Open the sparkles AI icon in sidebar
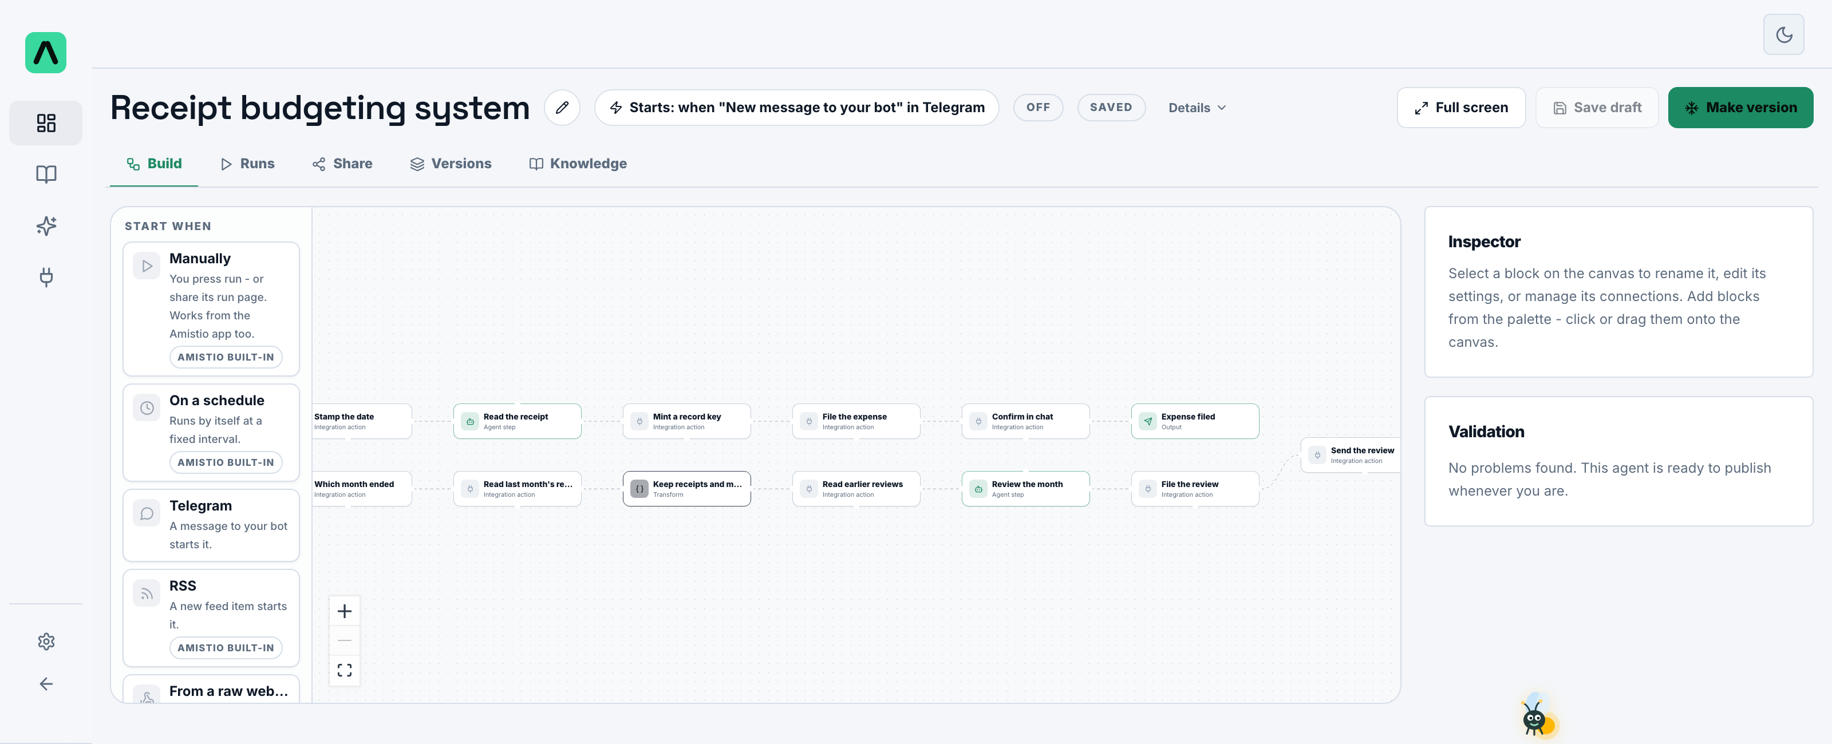 point(46,225)
